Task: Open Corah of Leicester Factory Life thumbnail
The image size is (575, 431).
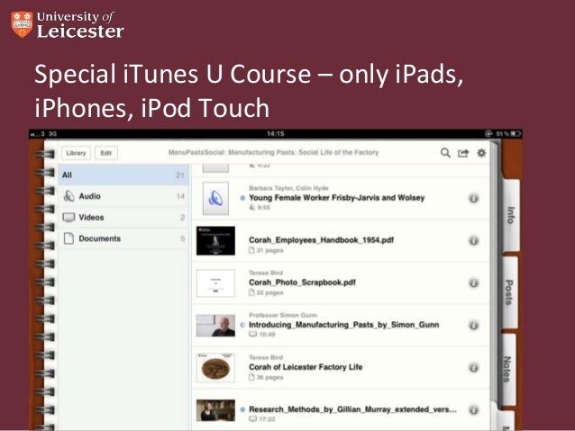Action: pos(215,368)
